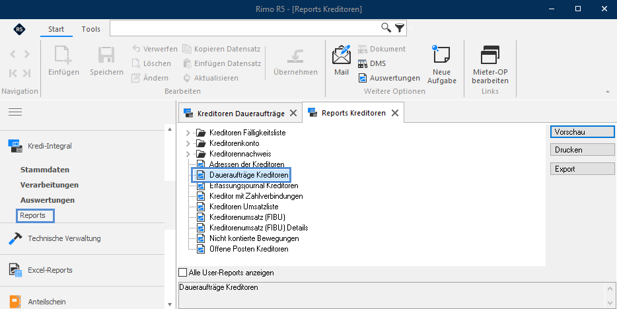
Task: Click Dokument in Weitere Optionen
Action: (382, 49)
